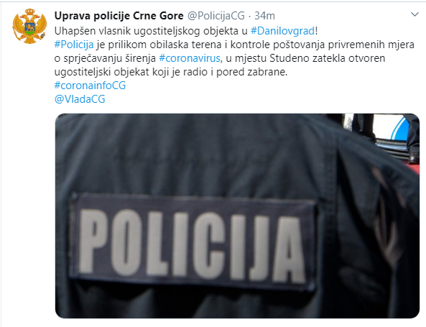Click the POLICIJA patch in photo
The height and width of the screenshot is (327, 426).
pos(193,241)
